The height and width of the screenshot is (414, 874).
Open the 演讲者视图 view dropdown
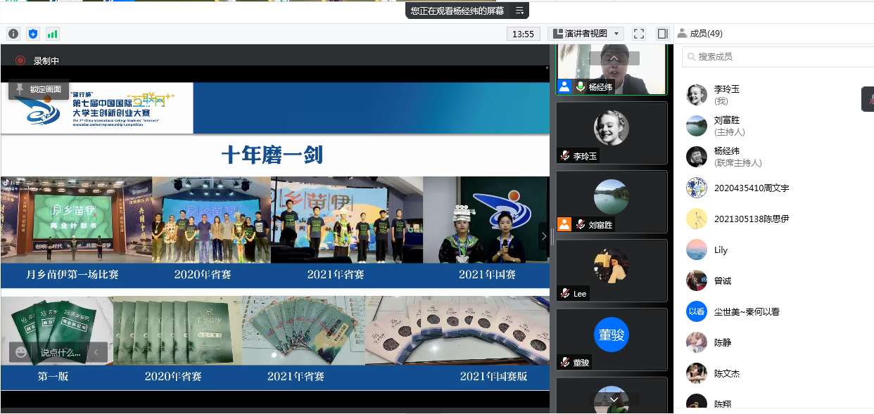(x=585, y=34)
